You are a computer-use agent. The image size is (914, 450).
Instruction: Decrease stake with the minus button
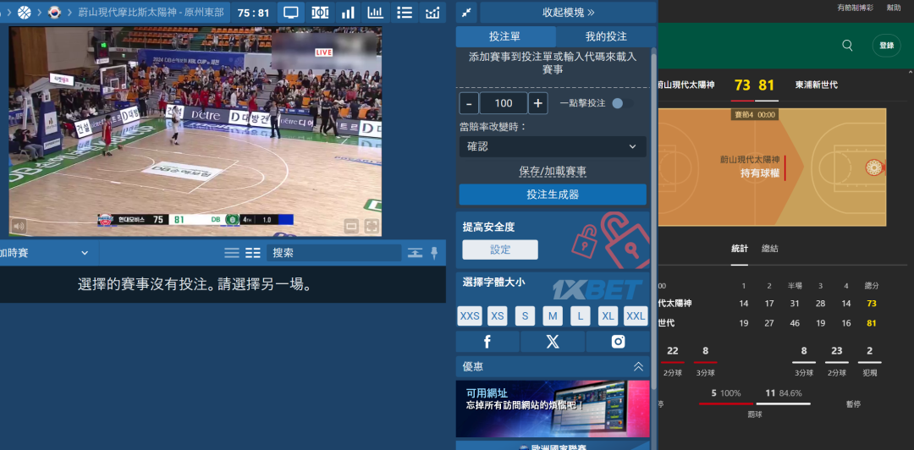tap(469, 104)
